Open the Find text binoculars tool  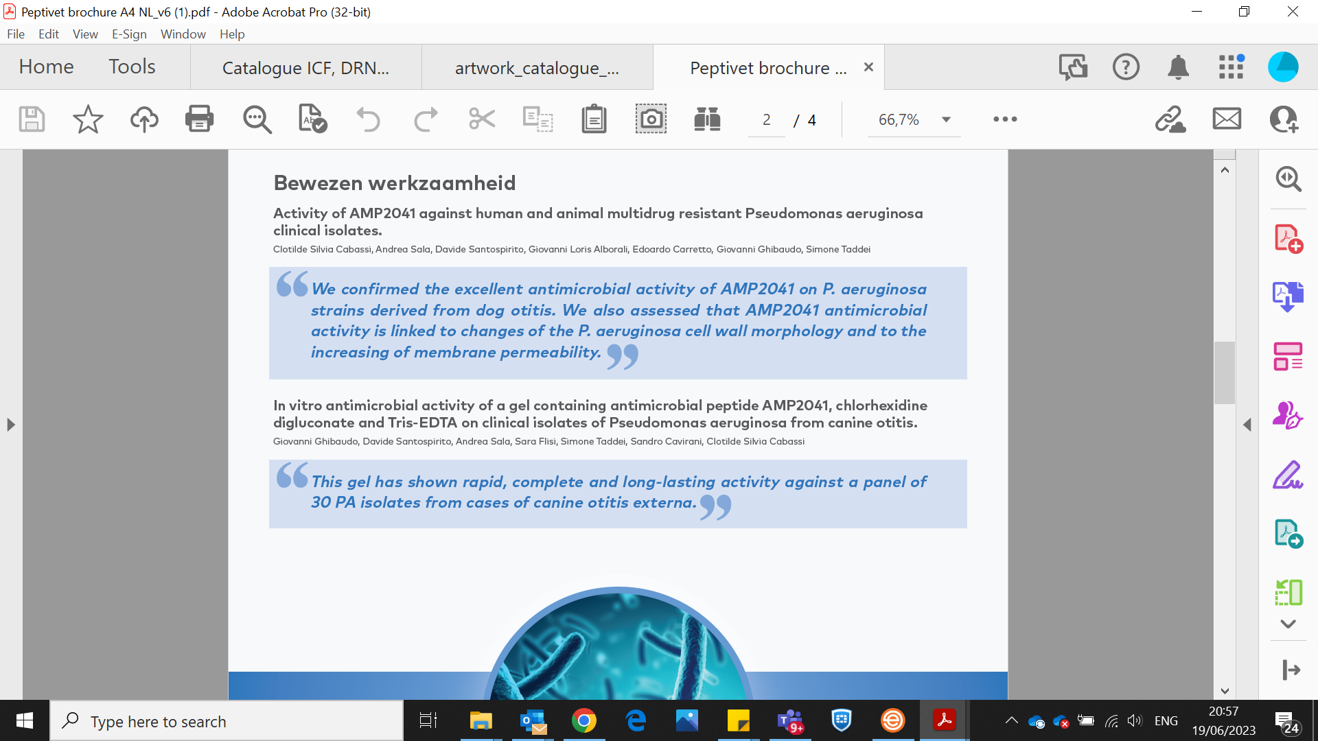[707, 119]
